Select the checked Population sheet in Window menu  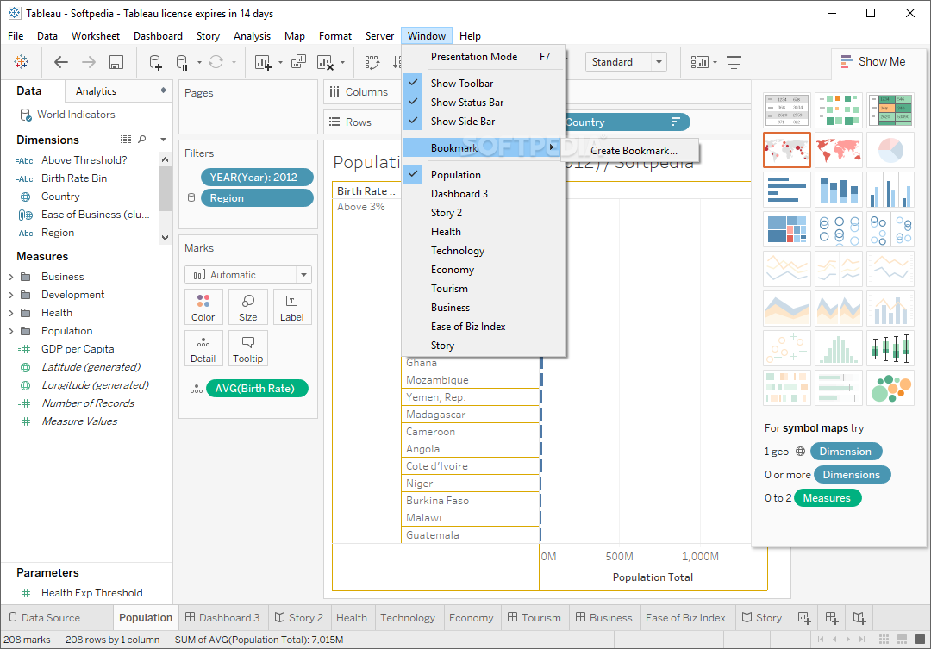pos(484,175)
